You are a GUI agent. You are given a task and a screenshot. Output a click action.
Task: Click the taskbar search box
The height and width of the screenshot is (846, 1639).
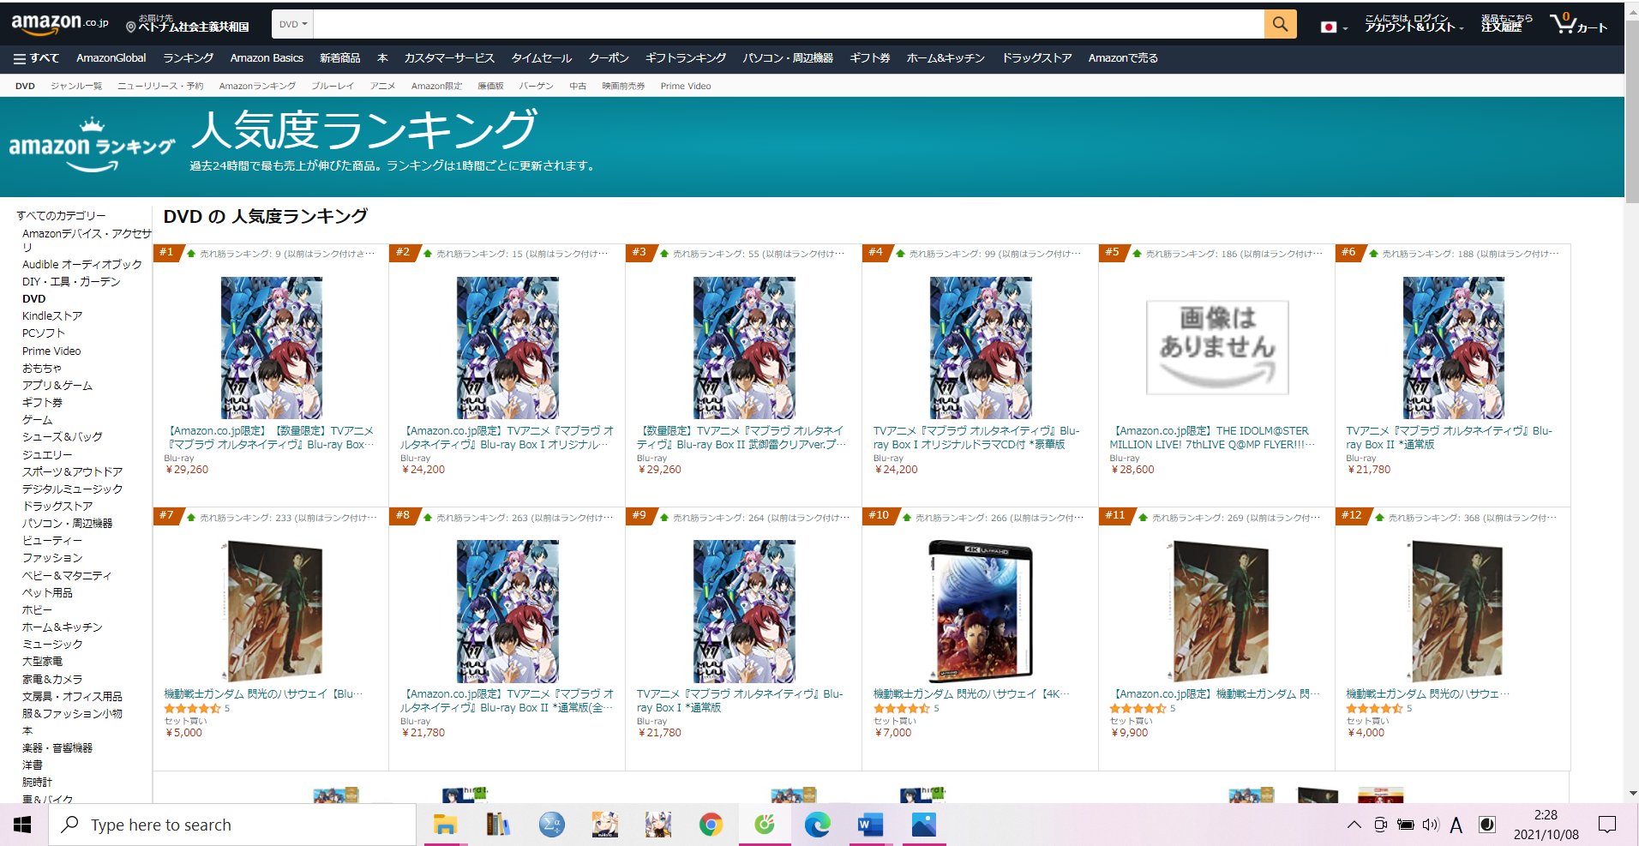click(x=231, y=825)
